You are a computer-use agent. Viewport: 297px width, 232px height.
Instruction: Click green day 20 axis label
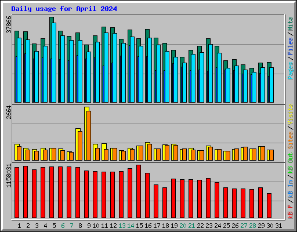pos(183,226)
